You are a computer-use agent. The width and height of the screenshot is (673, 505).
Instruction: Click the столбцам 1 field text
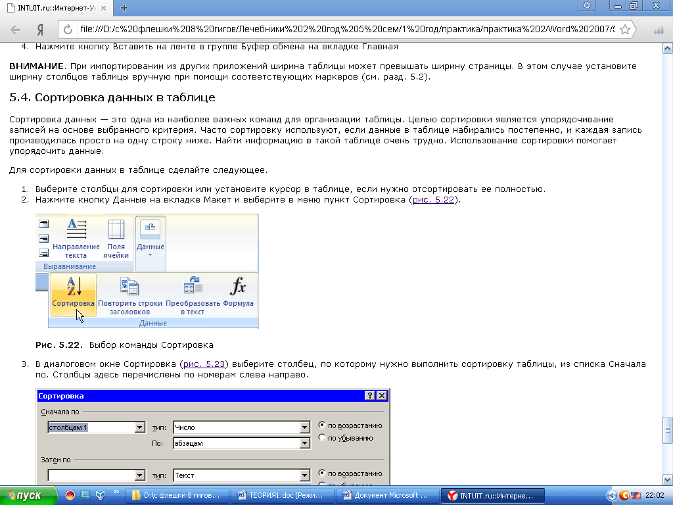[x=68, y=427]
